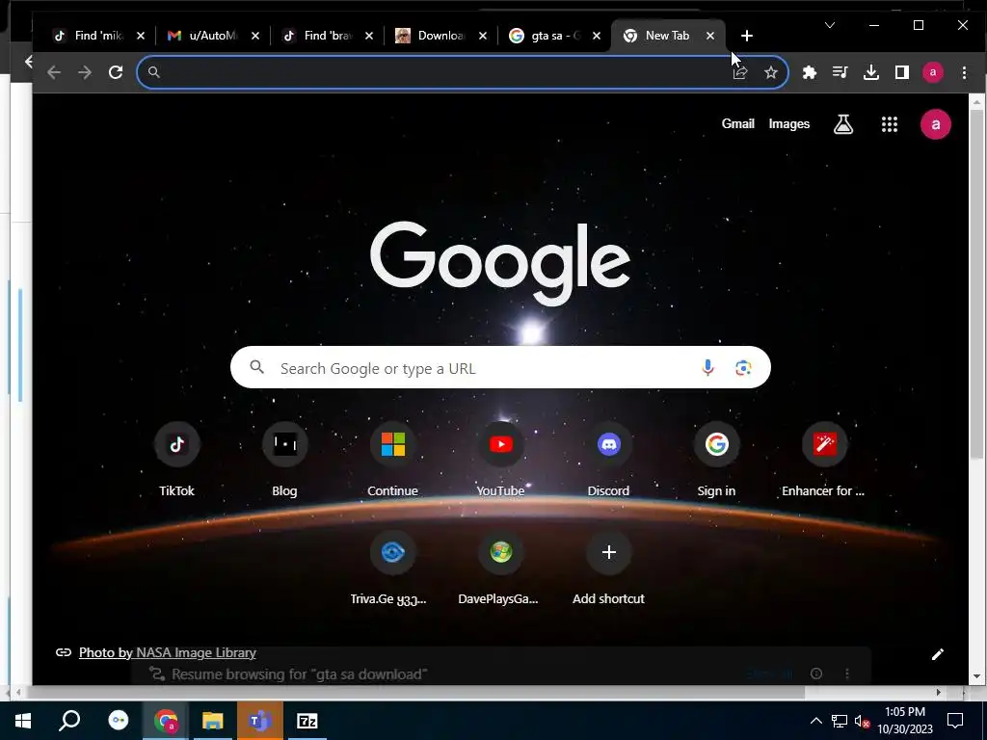Start voice search with the microphone
The image size is (987, 740).
coord(707,367)
